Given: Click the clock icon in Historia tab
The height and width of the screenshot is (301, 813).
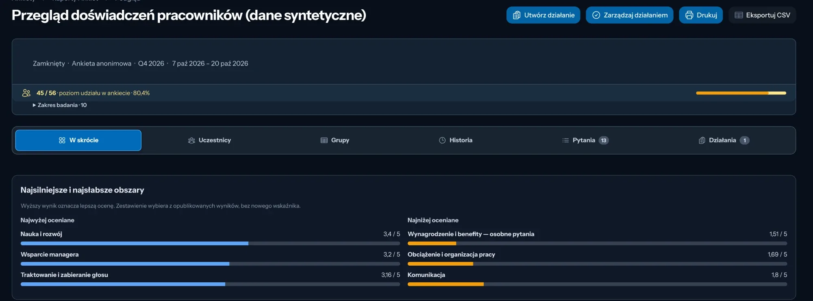Looking at the screenshot, I should pyautogui.click(x=442, y=140).
